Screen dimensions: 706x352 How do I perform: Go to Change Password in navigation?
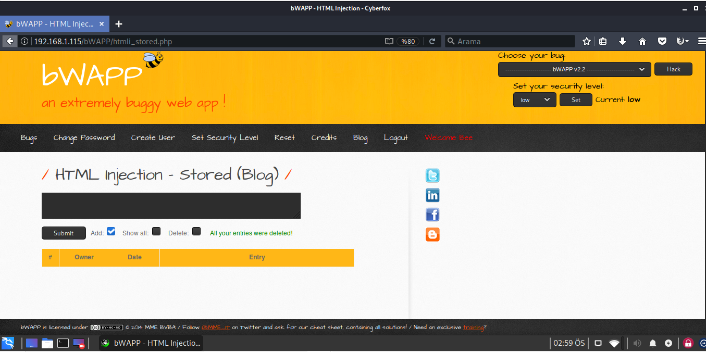click(x=84, y=137)
